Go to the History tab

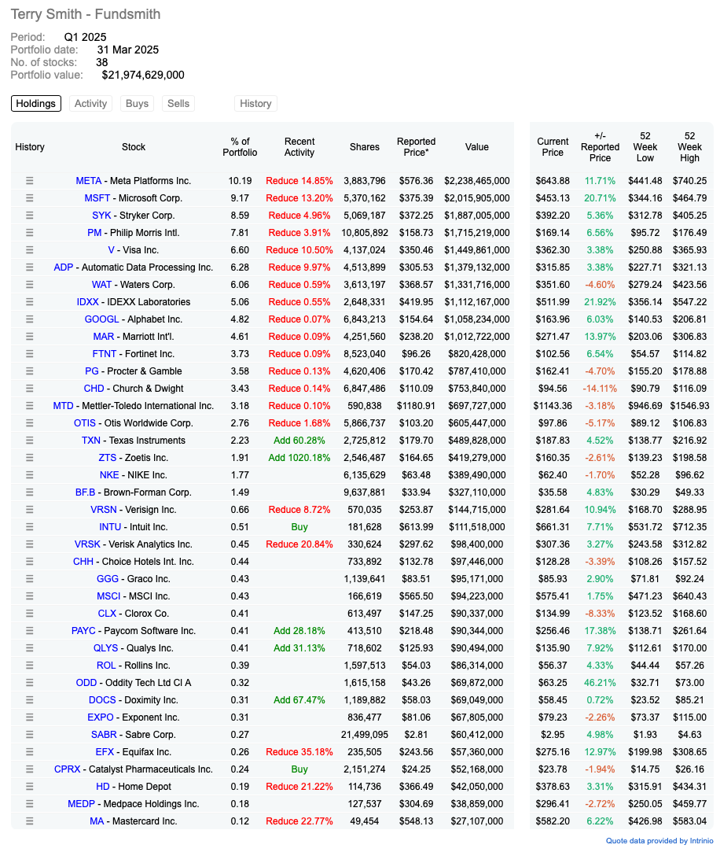(x=255, y=104)
